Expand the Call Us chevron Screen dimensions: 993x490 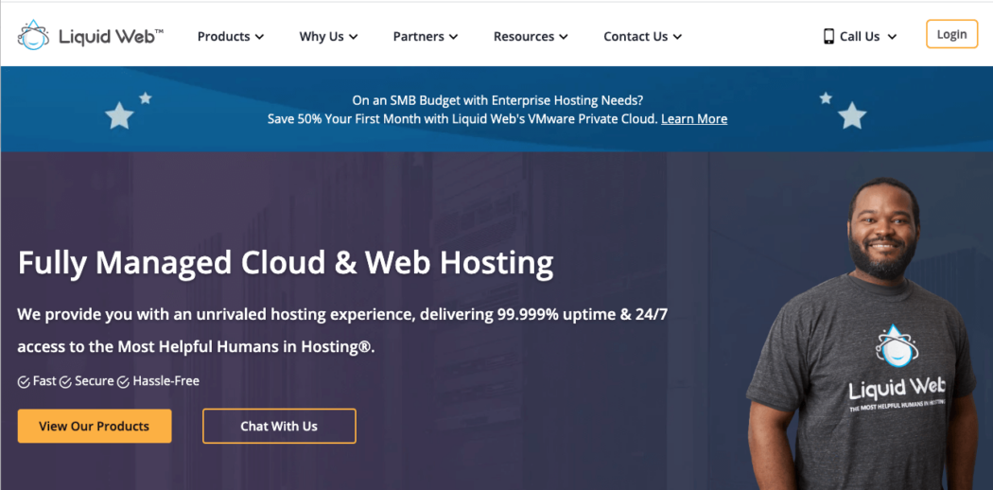coord(892,37)
